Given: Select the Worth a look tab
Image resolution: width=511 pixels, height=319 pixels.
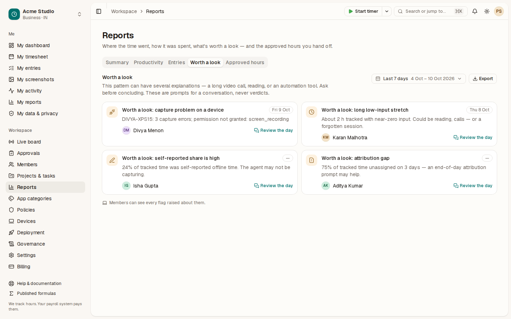Looking at the screenshot, I should 205,62.
